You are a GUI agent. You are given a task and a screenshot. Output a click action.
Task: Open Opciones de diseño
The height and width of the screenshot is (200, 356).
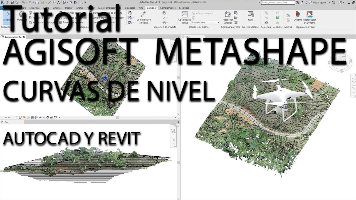point(184,17)
